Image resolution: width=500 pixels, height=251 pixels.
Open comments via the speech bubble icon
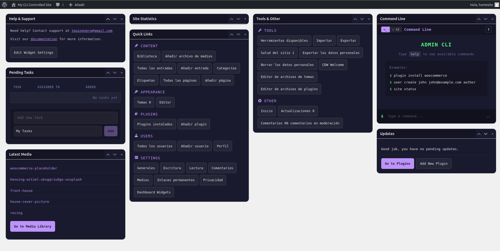(x=58, y=4)
